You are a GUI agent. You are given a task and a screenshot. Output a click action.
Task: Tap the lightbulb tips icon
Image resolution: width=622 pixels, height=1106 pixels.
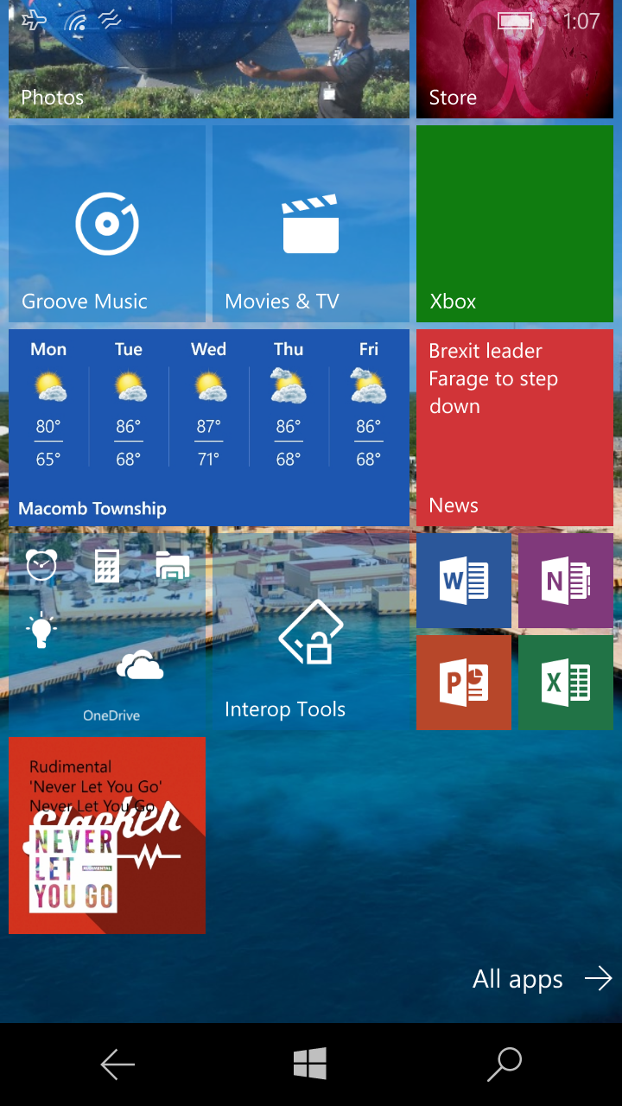[x=41, y=631]
